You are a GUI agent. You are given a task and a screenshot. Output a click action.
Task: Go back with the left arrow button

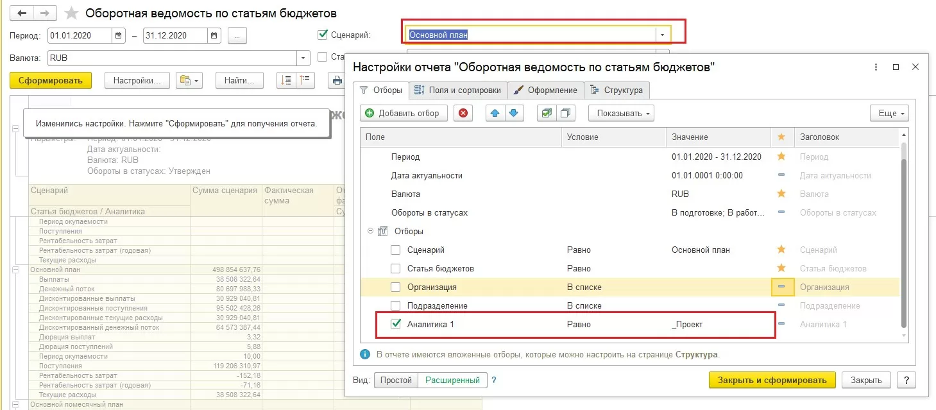point(21,13)
